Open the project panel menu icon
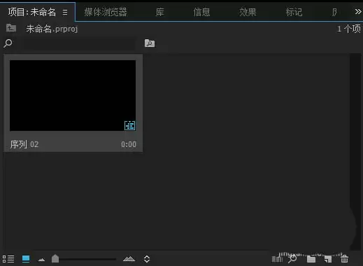This screenshot has width=363, height=266. pyautogui.click(x=65, y=13)
